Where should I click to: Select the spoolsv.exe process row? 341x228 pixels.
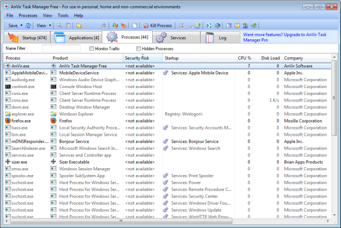pos(167,176)
